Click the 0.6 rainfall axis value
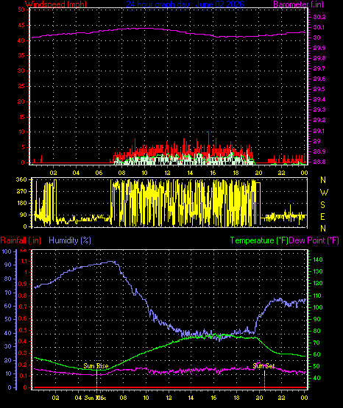Viewport: 343px width, 408px height. [x=23, y=318]
